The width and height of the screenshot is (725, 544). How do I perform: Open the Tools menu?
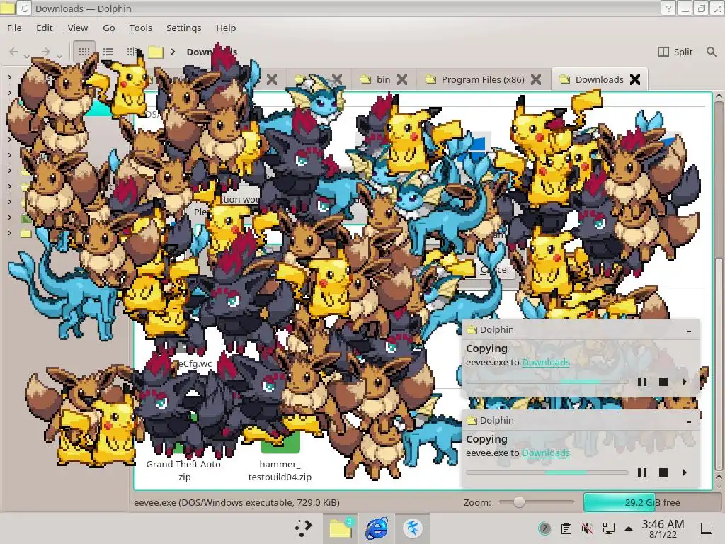pyautogui.click(x=141, y=28)
